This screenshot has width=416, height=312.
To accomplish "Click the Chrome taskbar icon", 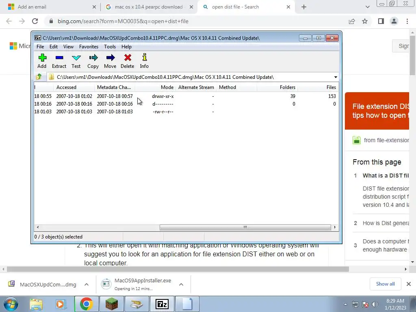I will [x=86, y=304].
